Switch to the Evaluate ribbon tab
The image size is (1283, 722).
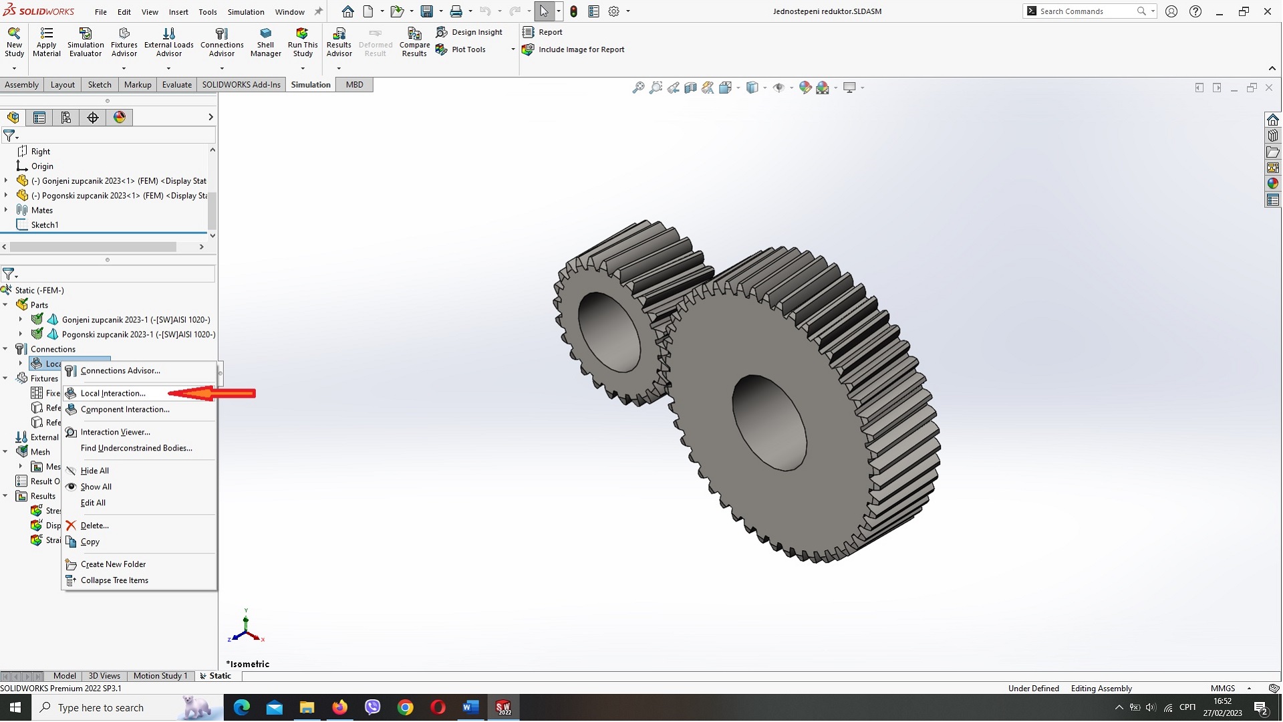point(176,85)
